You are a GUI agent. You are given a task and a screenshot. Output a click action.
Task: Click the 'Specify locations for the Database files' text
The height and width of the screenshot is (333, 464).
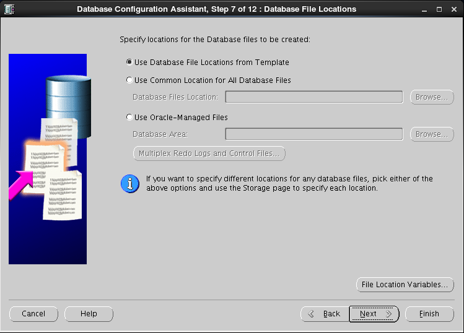click(x=215, y=40)
